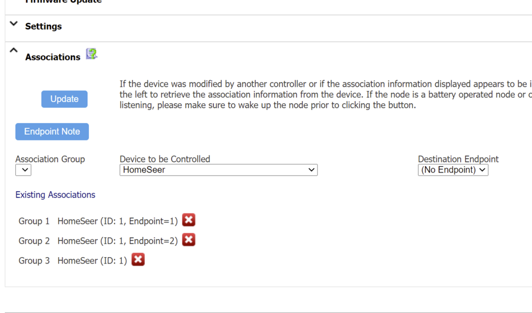Delete the Group 1 HomeSeer association
This screenshot has height=313, width=532.
188,220
